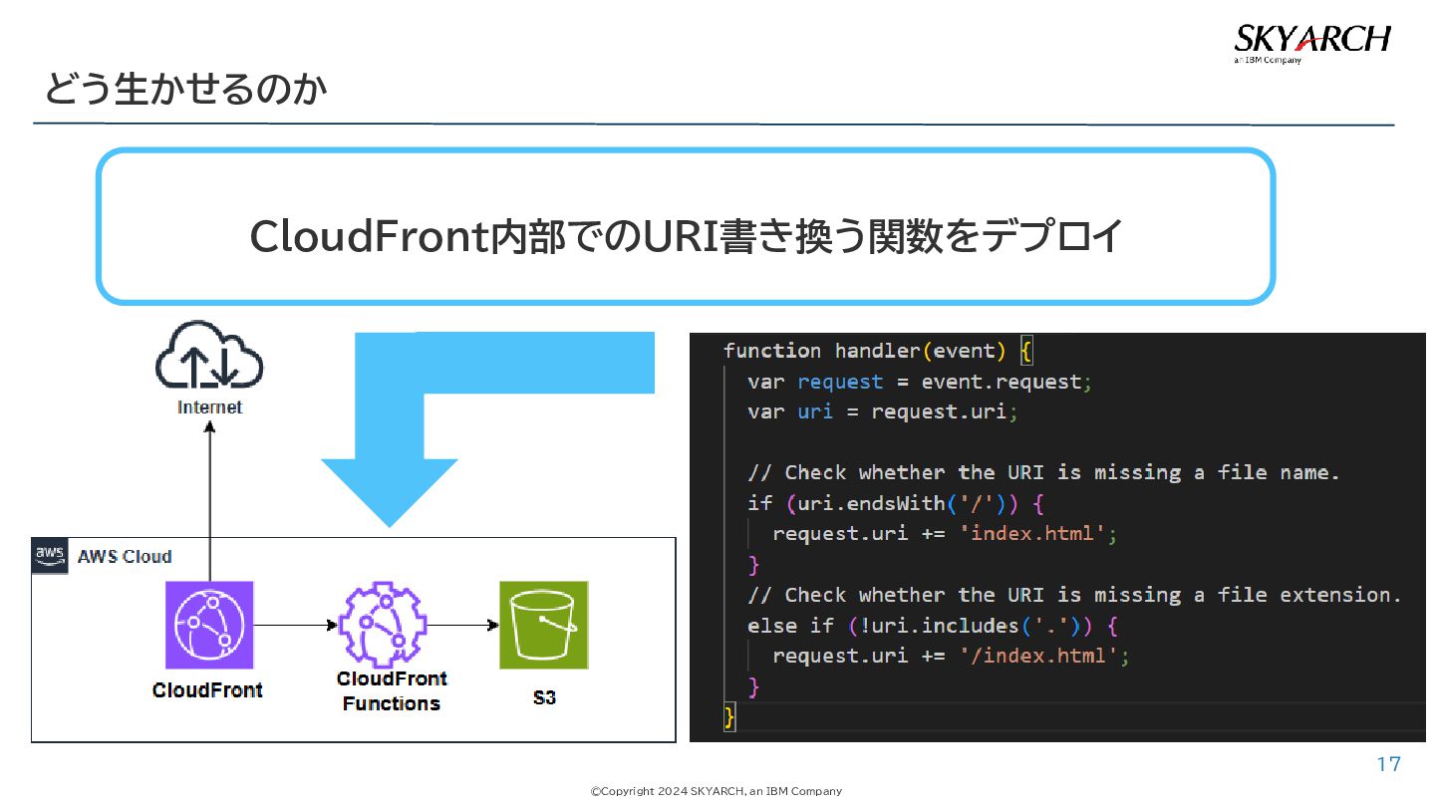This screenshot has width=1435, height=807.
Task: Click 'an IBM Company' text under SKYARCH logo
Action: pos(1268,60)
